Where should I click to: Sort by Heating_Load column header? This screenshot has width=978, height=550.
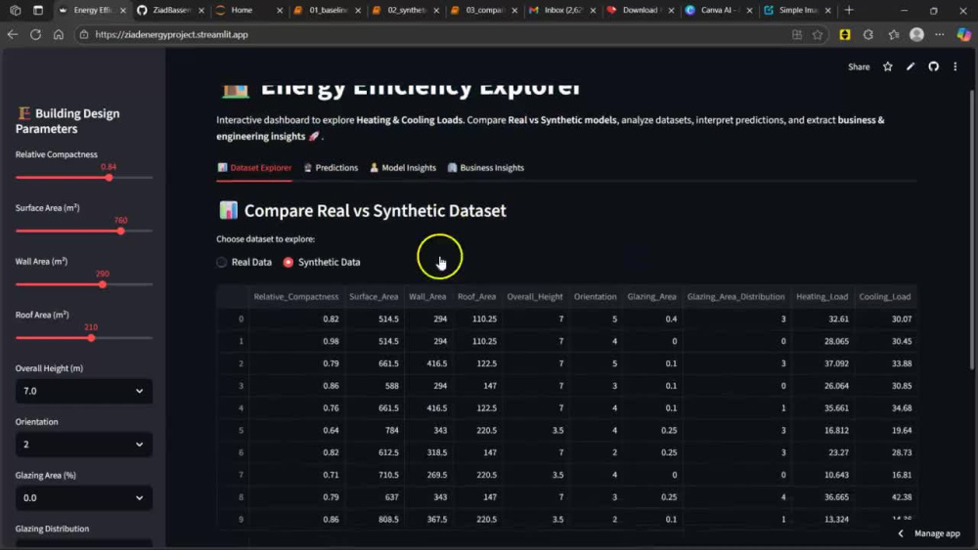click(822, 297)
